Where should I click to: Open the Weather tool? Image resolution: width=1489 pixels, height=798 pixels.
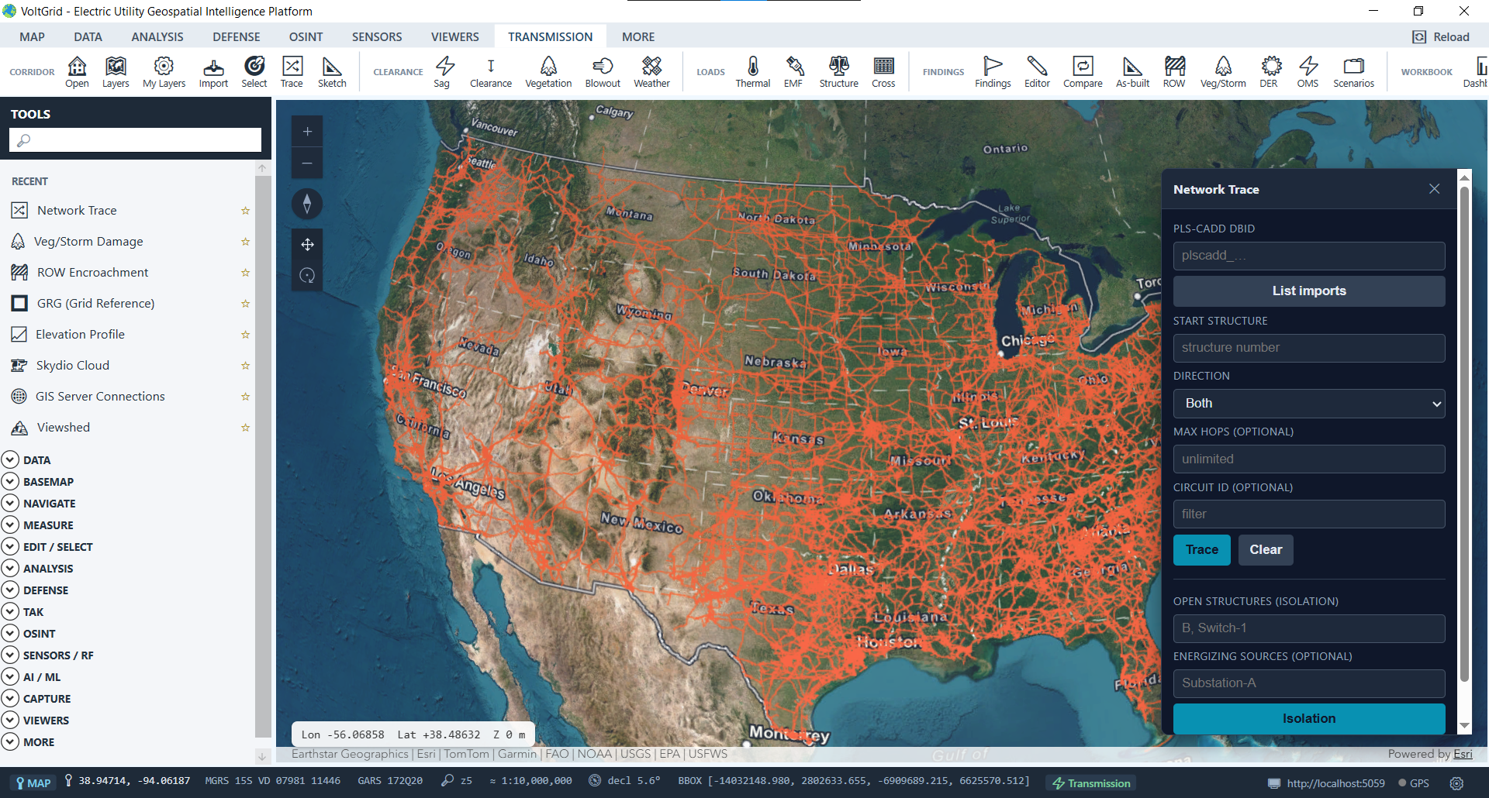click(x=651, y=72)
